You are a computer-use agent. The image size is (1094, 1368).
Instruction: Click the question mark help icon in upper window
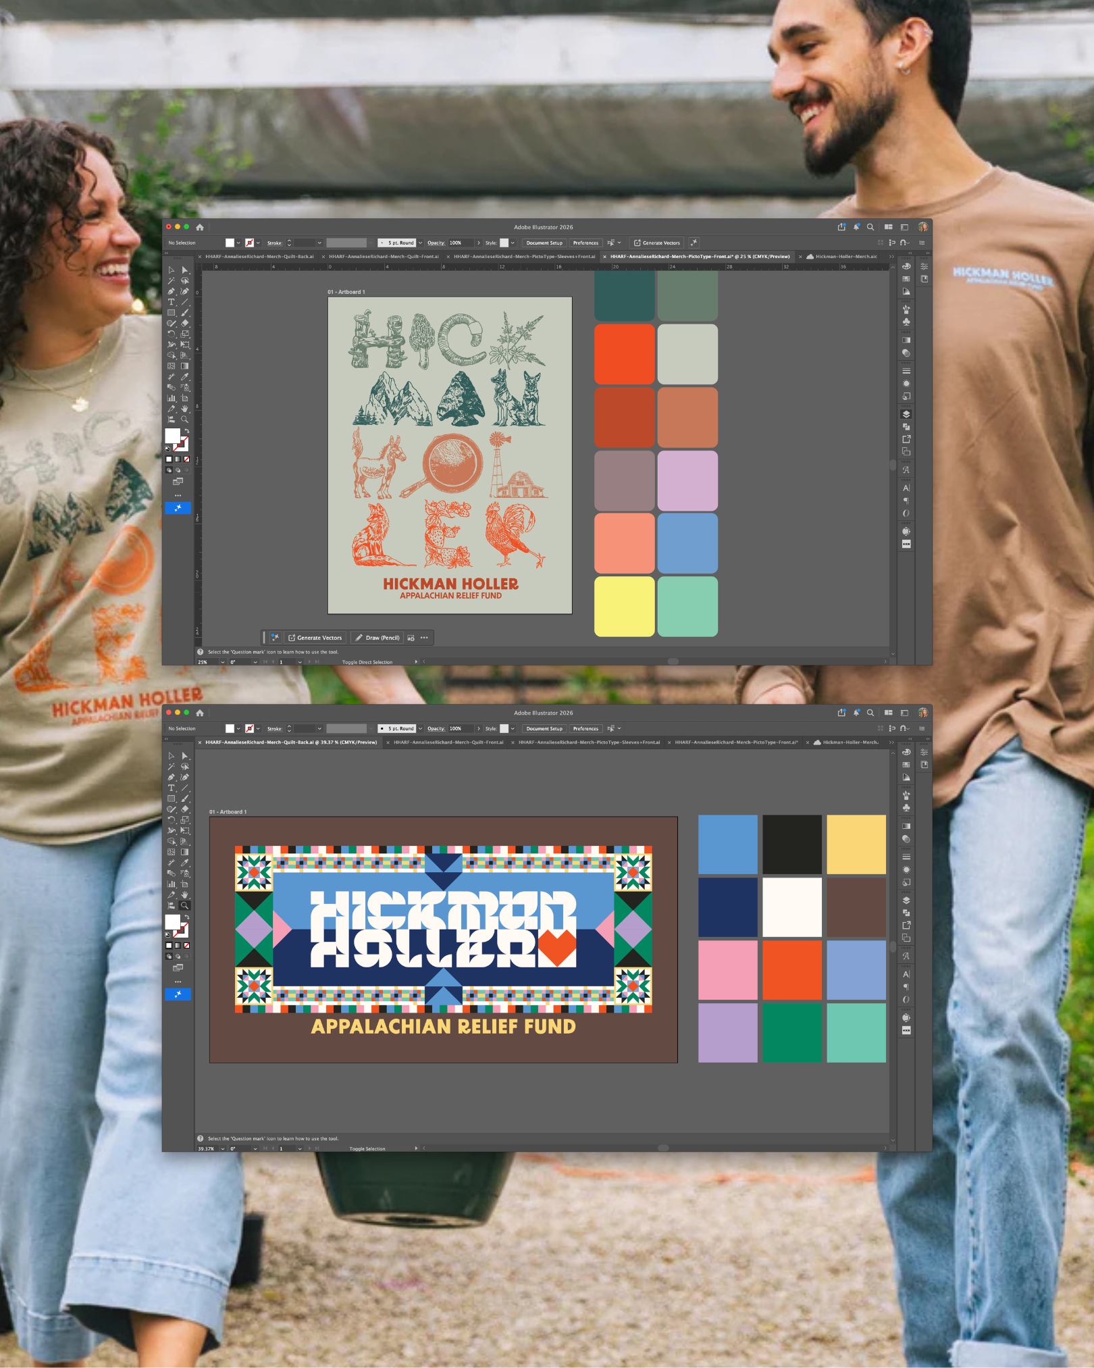click(x=201, y=652)
